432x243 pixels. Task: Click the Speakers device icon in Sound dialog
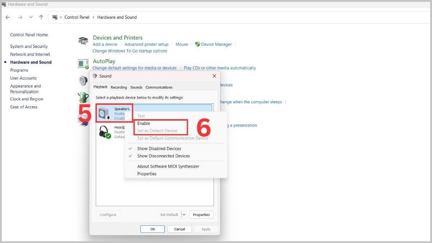105,114
